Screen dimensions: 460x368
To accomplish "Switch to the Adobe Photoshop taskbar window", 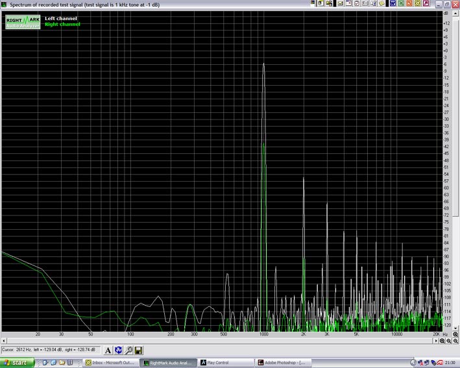I will (x=283, y=363).
